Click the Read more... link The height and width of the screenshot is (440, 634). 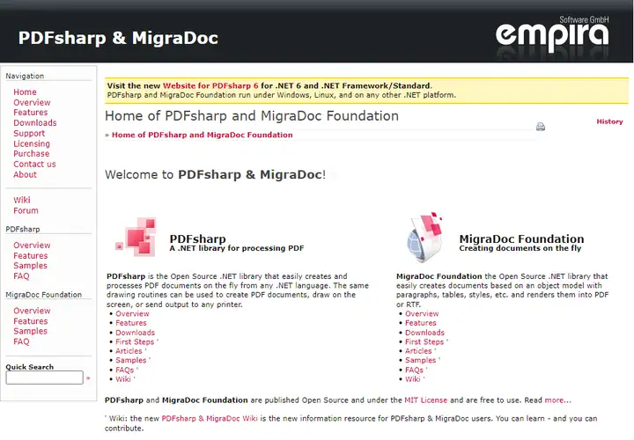click(558, 400)
